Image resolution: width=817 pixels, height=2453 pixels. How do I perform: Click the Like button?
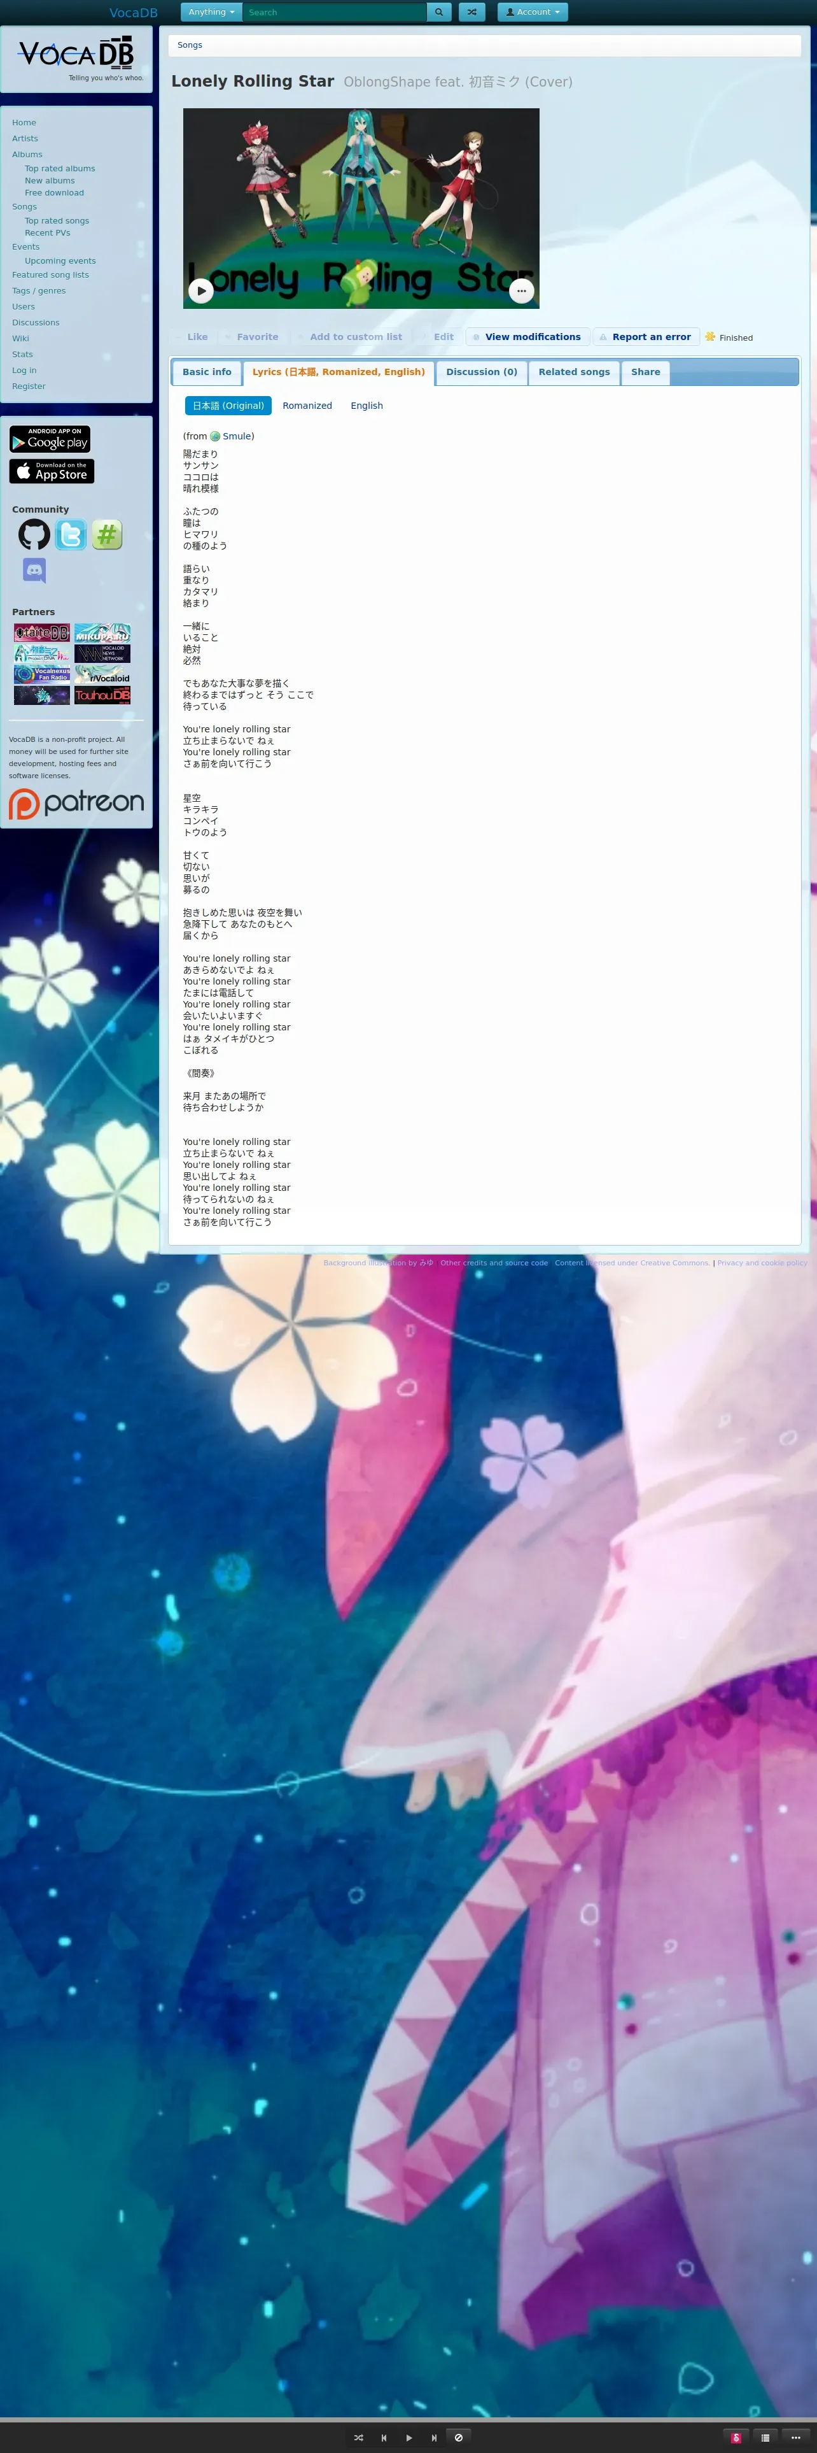click(x=191, y=337)
